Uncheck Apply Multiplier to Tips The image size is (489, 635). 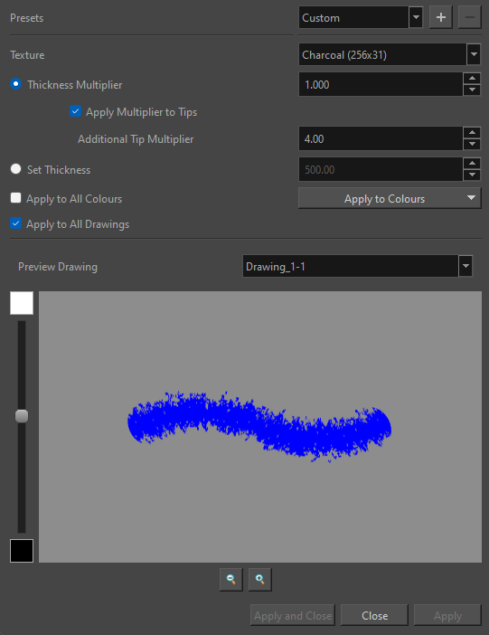pyautogui.click(x=75, y=111)
